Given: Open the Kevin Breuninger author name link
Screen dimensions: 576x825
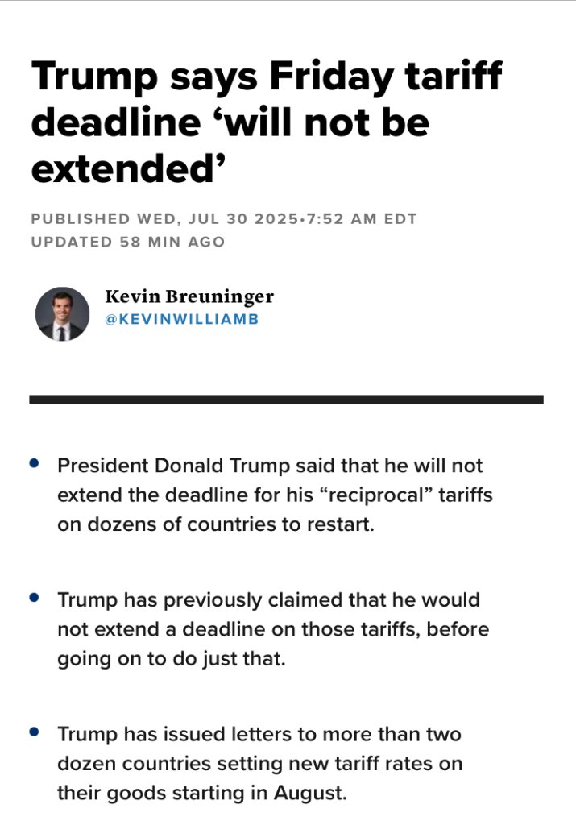Looking at the screenshot, I should tap(189, 296).
